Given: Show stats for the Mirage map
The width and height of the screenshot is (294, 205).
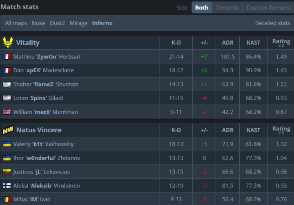Looking at the screenshot, I should click(78, 23).
